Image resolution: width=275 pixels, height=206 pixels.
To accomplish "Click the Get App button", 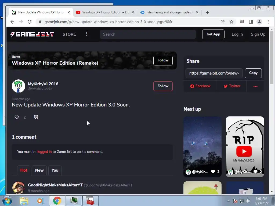I will pyautogui.click(x=213, y=34).
